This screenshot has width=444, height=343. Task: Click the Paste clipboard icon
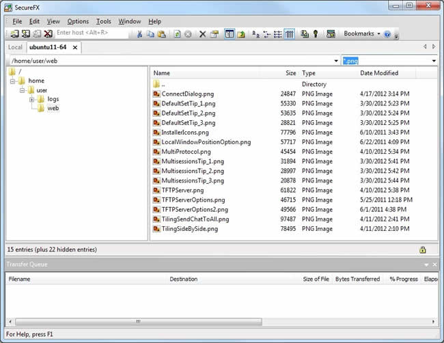point(162,34)
